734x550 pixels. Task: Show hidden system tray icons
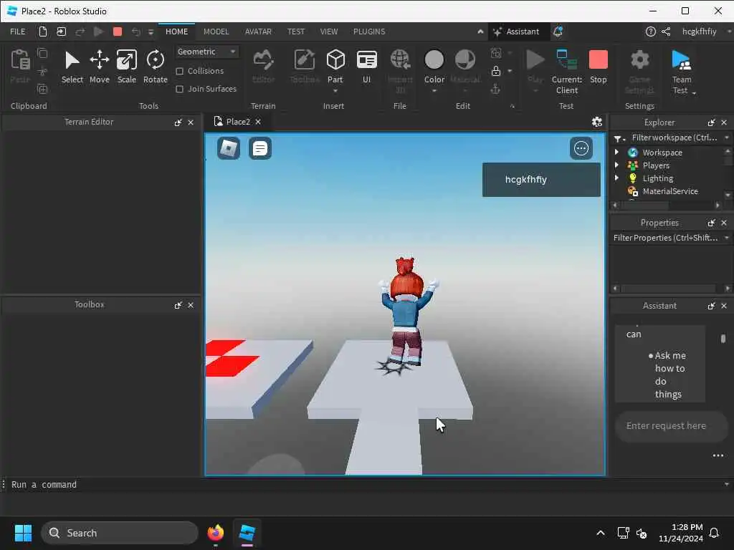tap(600, 533)
